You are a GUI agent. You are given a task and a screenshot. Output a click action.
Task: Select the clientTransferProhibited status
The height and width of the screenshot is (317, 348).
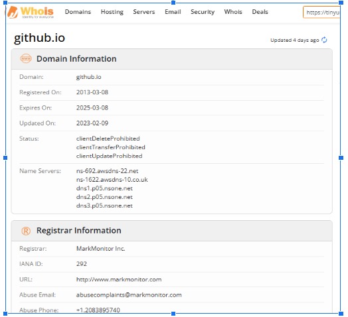(x=110, y=147)
